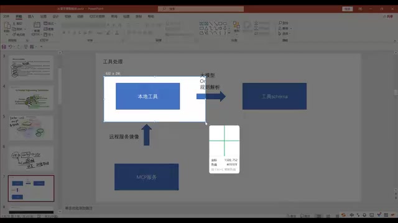Select the right brace shape in gallery
Viewport: 398px width, 223px height.
pos(225,33)
